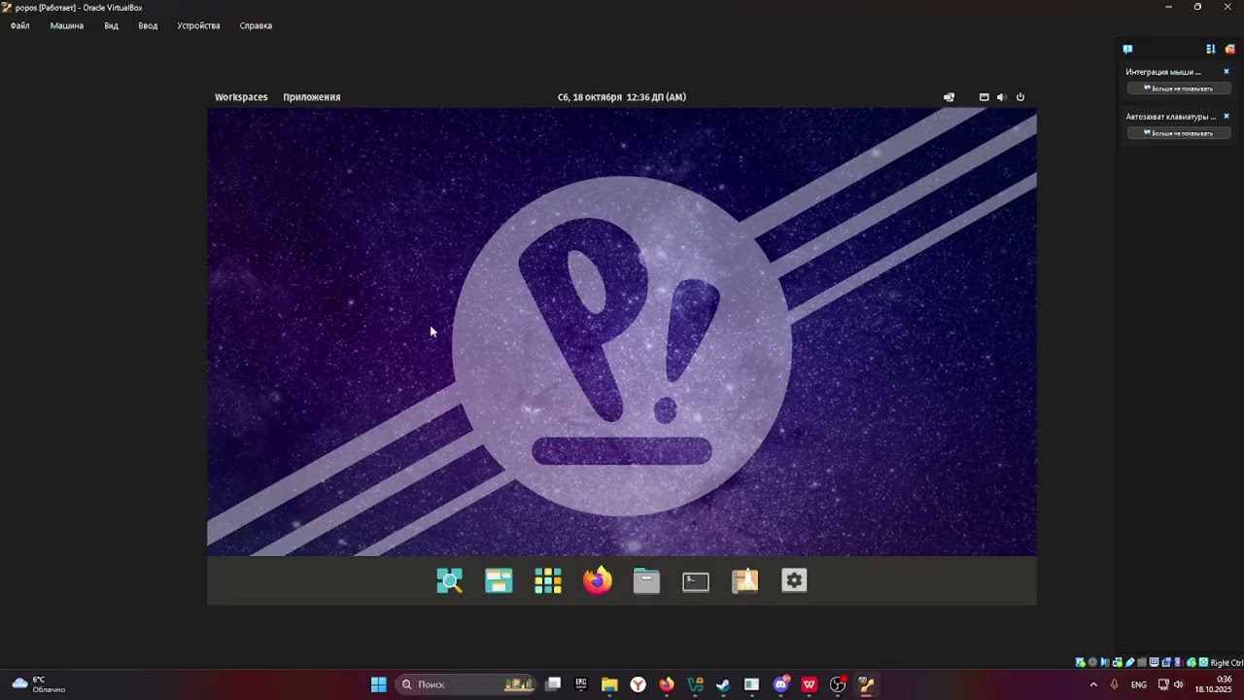The image size is (1244, 700).
Task: Open Settings gear in Pop!_OS dock
Action: [794, 580]
